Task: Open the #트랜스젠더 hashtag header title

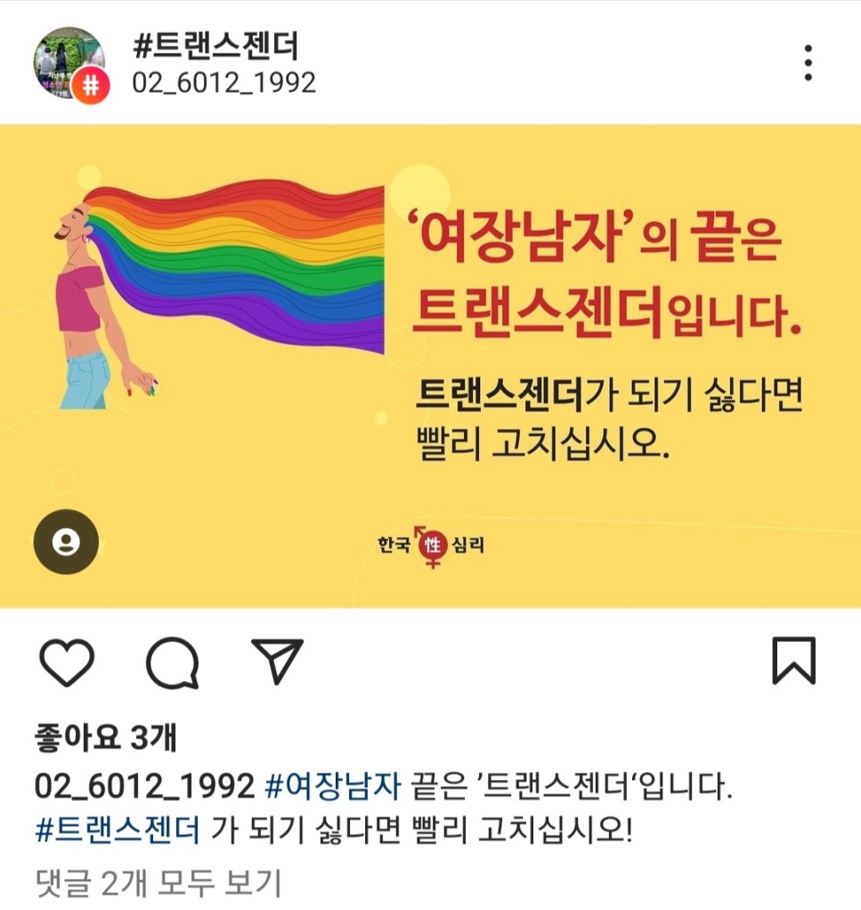Action: 215,45
